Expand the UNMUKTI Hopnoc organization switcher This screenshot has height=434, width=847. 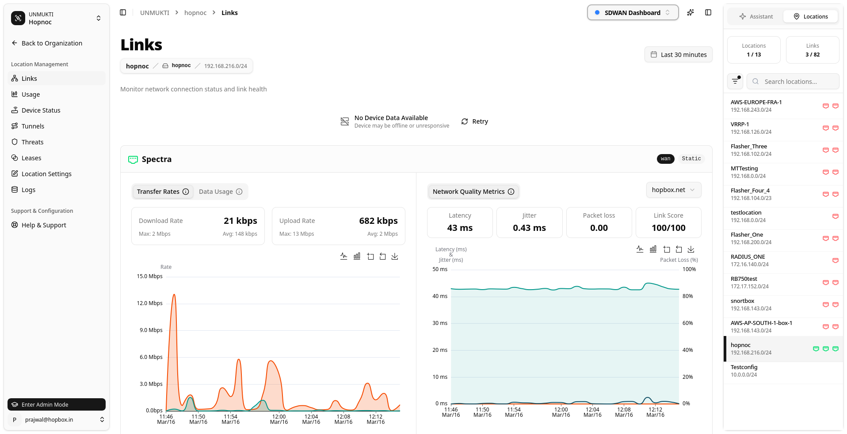[56, 18]
